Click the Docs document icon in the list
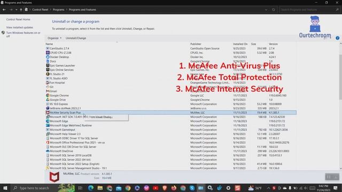Image resolution: width=342 pixels, height=192 pixels. tap(48, 61)
